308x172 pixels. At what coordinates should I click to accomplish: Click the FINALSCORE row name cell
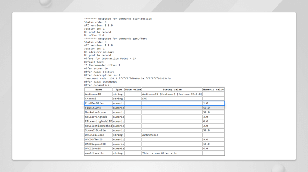coord(98,108)
